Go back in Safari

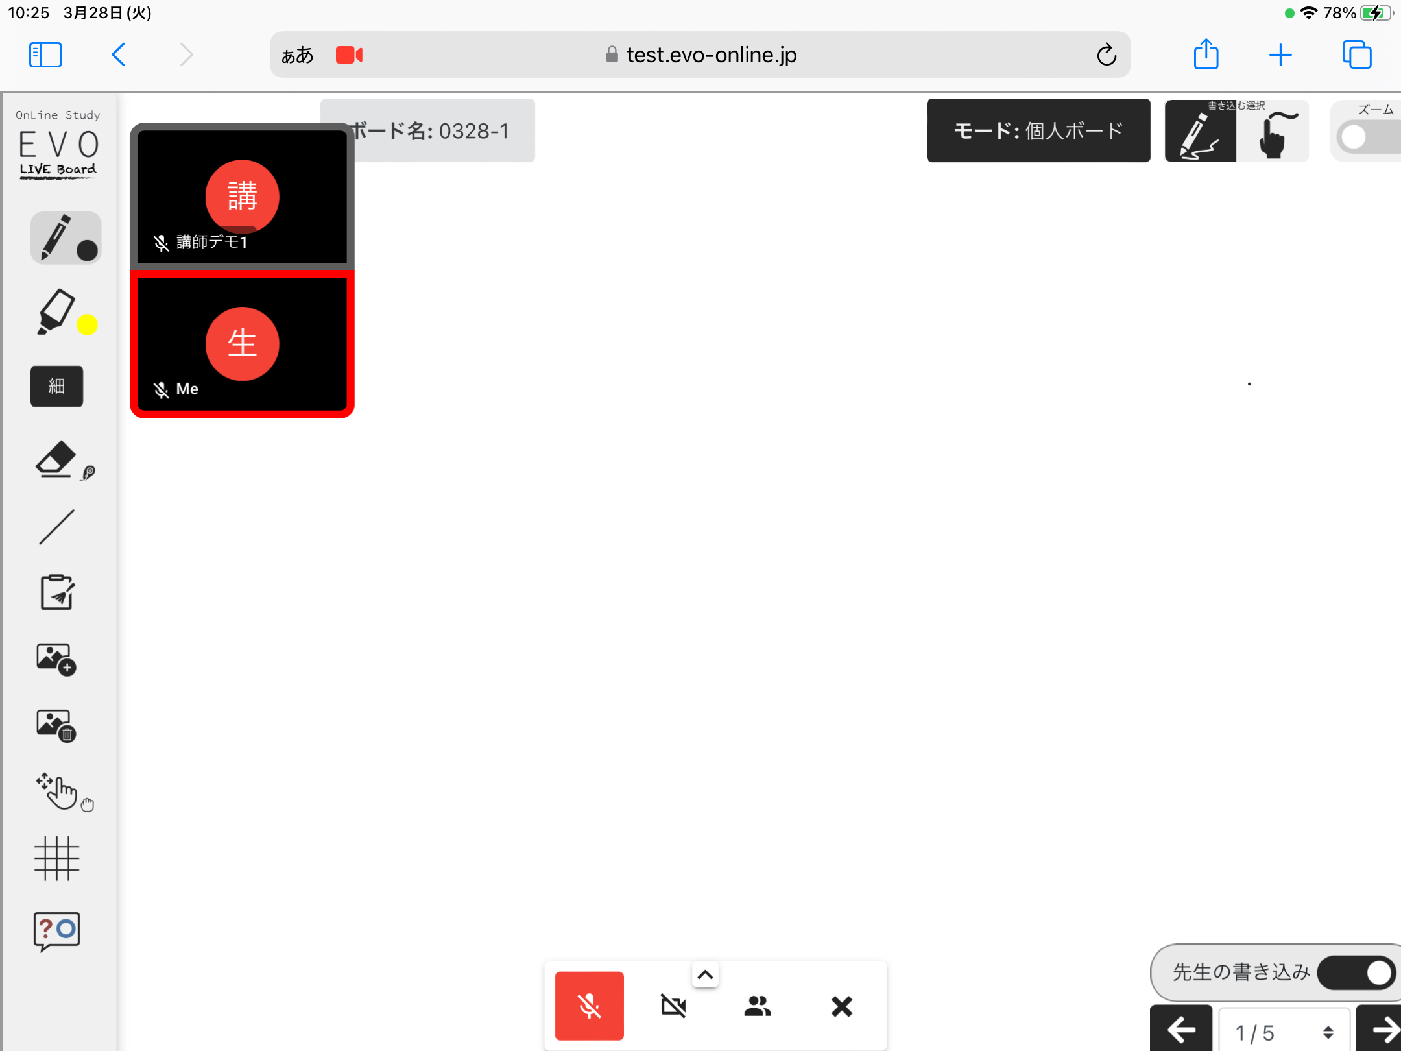pos(118,54)
